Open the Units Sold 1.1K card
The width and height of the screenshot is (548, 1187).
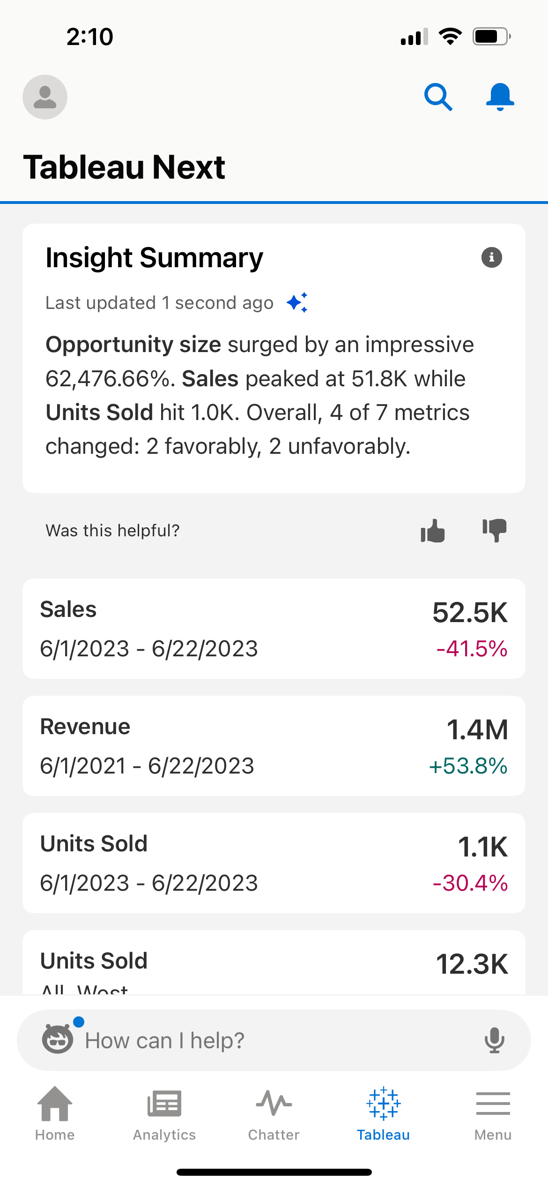pos(274,863)
